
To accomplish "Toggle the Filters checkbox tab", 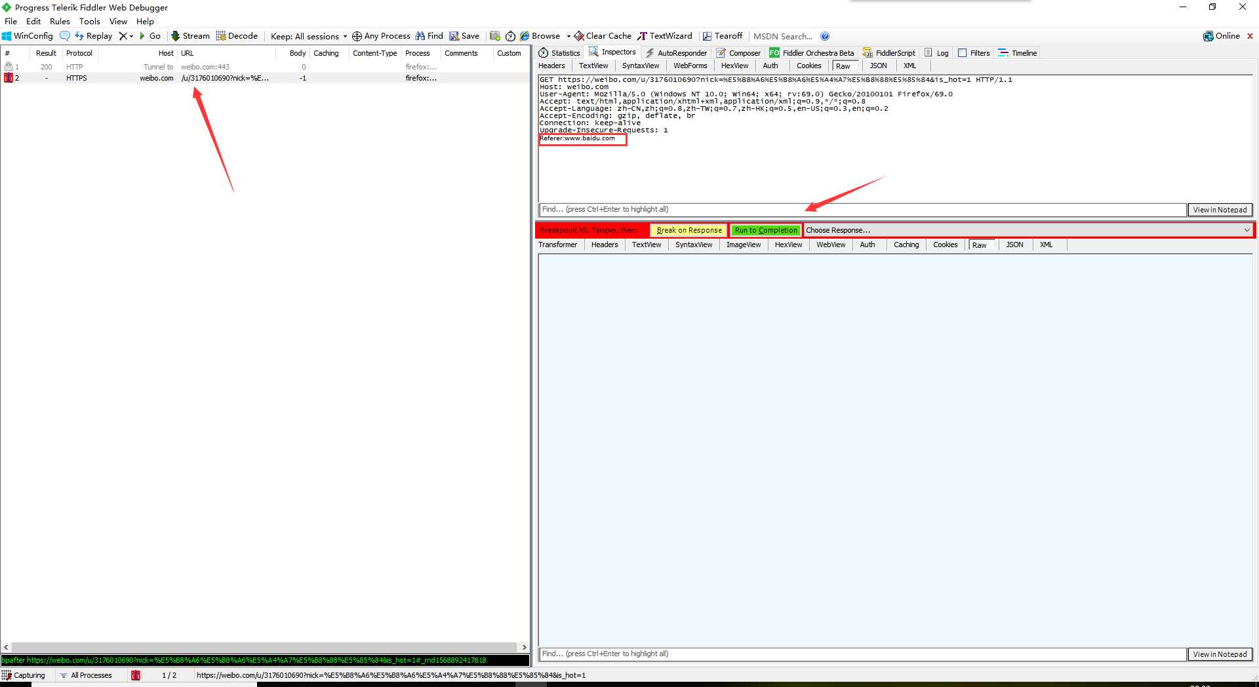I will (x=974, y=53).
